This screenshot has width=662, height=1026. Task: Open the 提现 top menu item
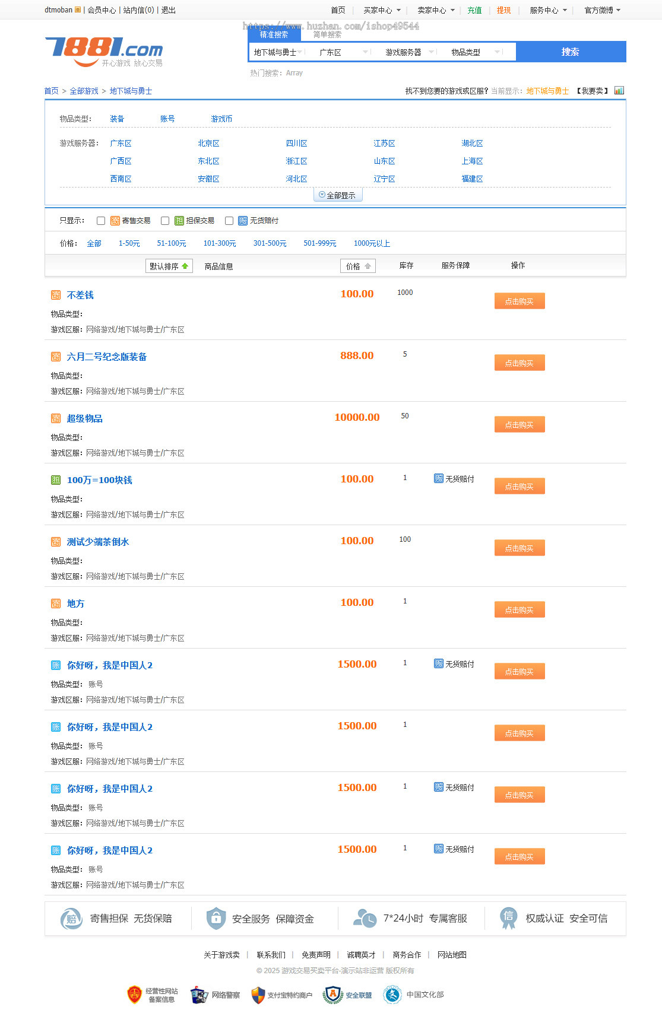click(503, 10)
